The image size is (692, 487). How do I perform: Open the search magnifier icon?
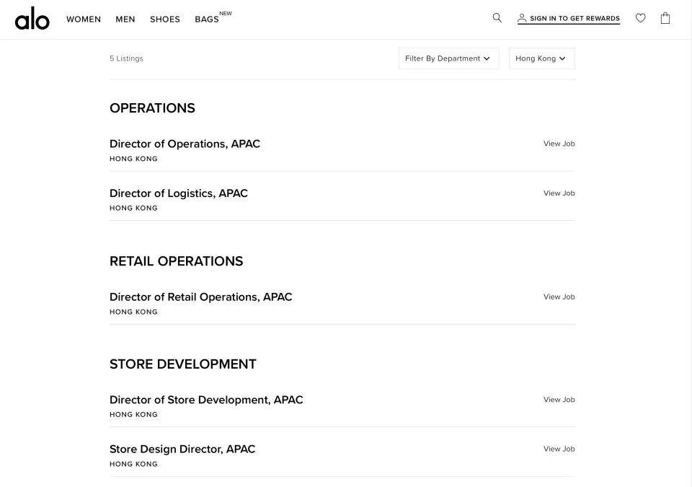[x=497, y=18]
